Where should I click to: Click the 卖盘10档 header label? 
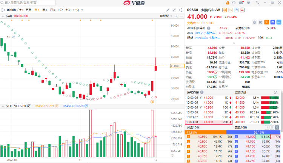click(241, 127)
